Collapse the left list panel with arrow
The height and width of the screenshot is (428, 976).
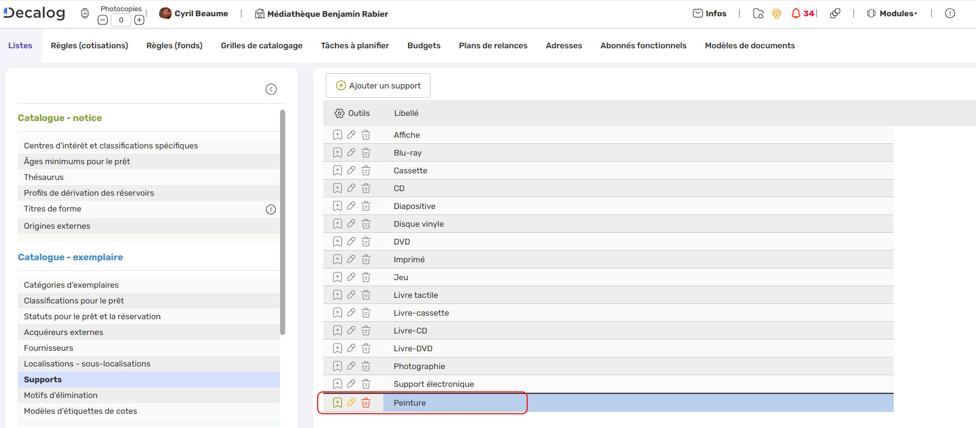271,89
